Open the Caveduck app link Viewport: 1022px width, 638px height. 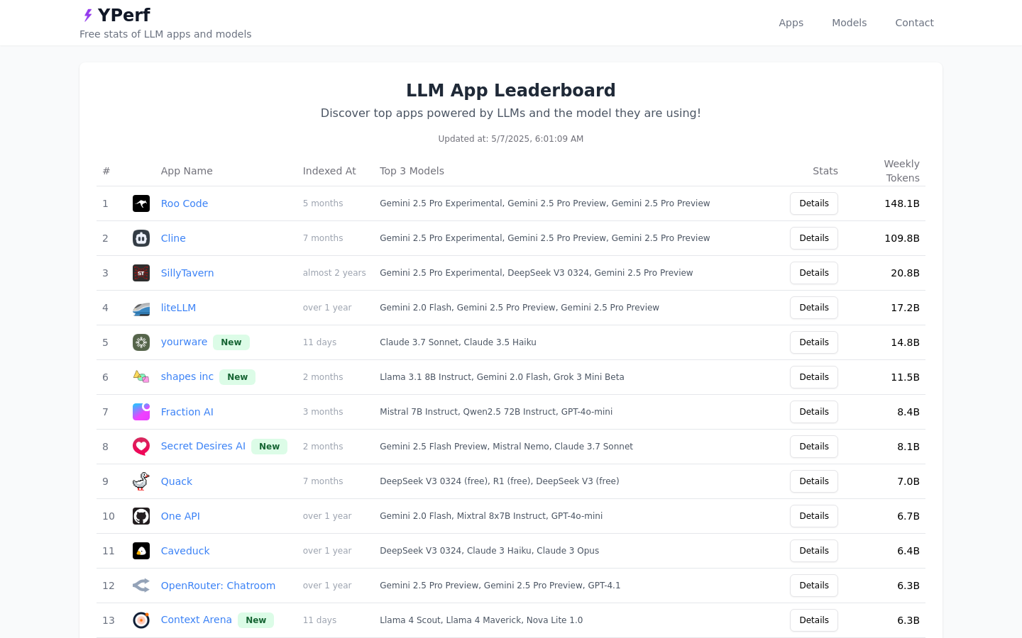[x=185, y=551]
